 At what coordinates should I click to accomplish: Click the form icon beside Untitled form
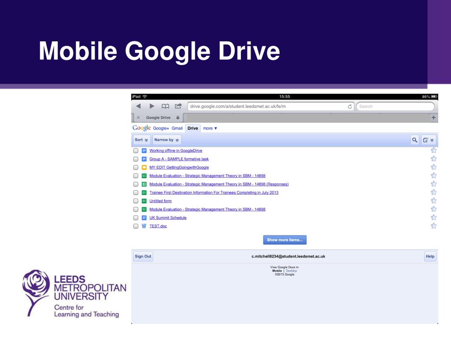click(x=144, y=201)
